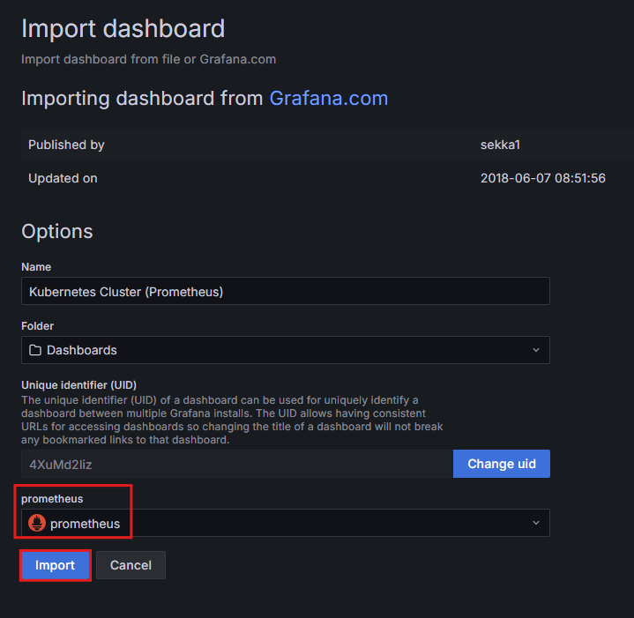
Task: Click the UID description paragraph
Action: 232,420
